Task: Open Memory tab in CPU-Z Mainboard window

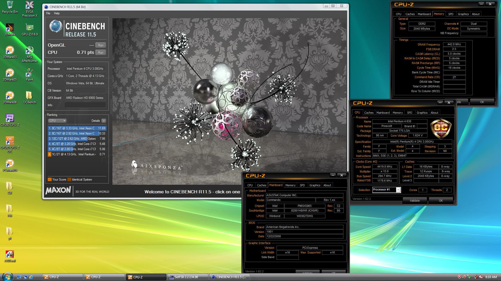Action: pyautogui.click(x=290, y=185)
